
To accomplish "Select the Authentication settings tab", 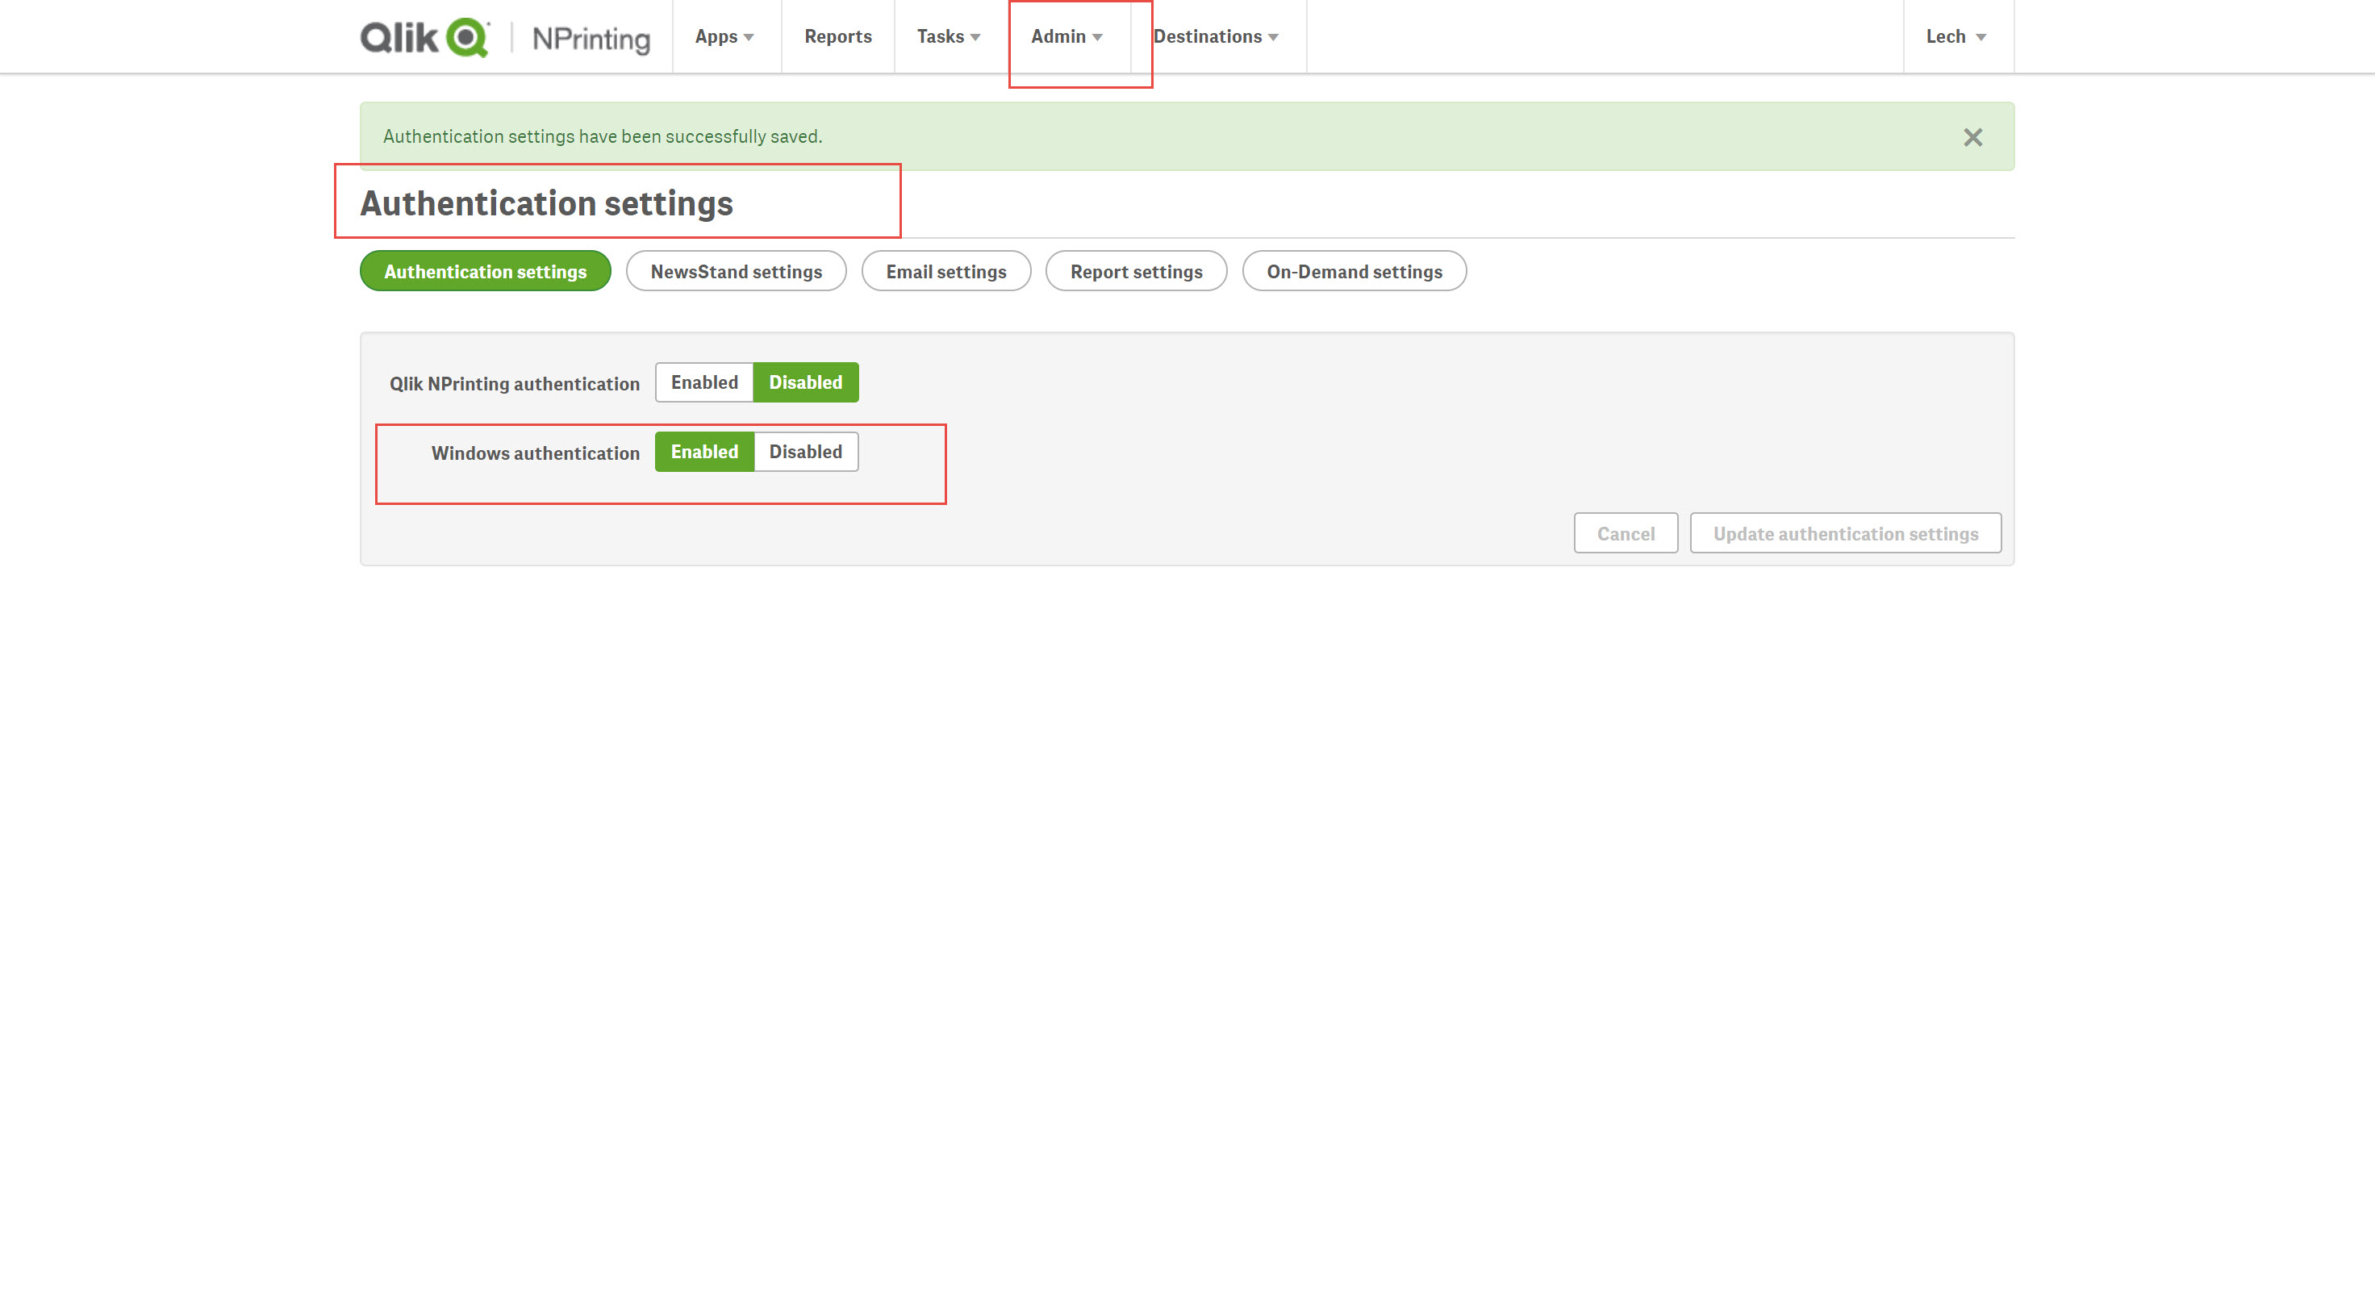I will tap(485, 271).
